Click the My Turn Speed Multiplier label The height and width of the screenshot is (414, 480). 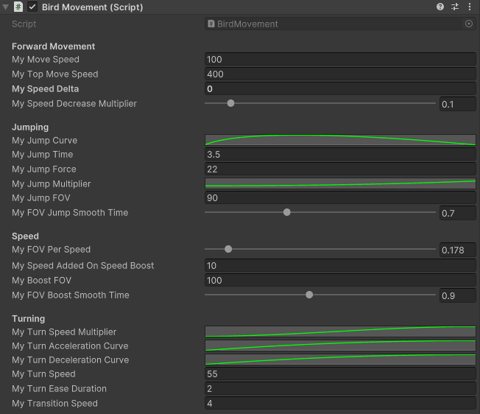coord(64,332)
